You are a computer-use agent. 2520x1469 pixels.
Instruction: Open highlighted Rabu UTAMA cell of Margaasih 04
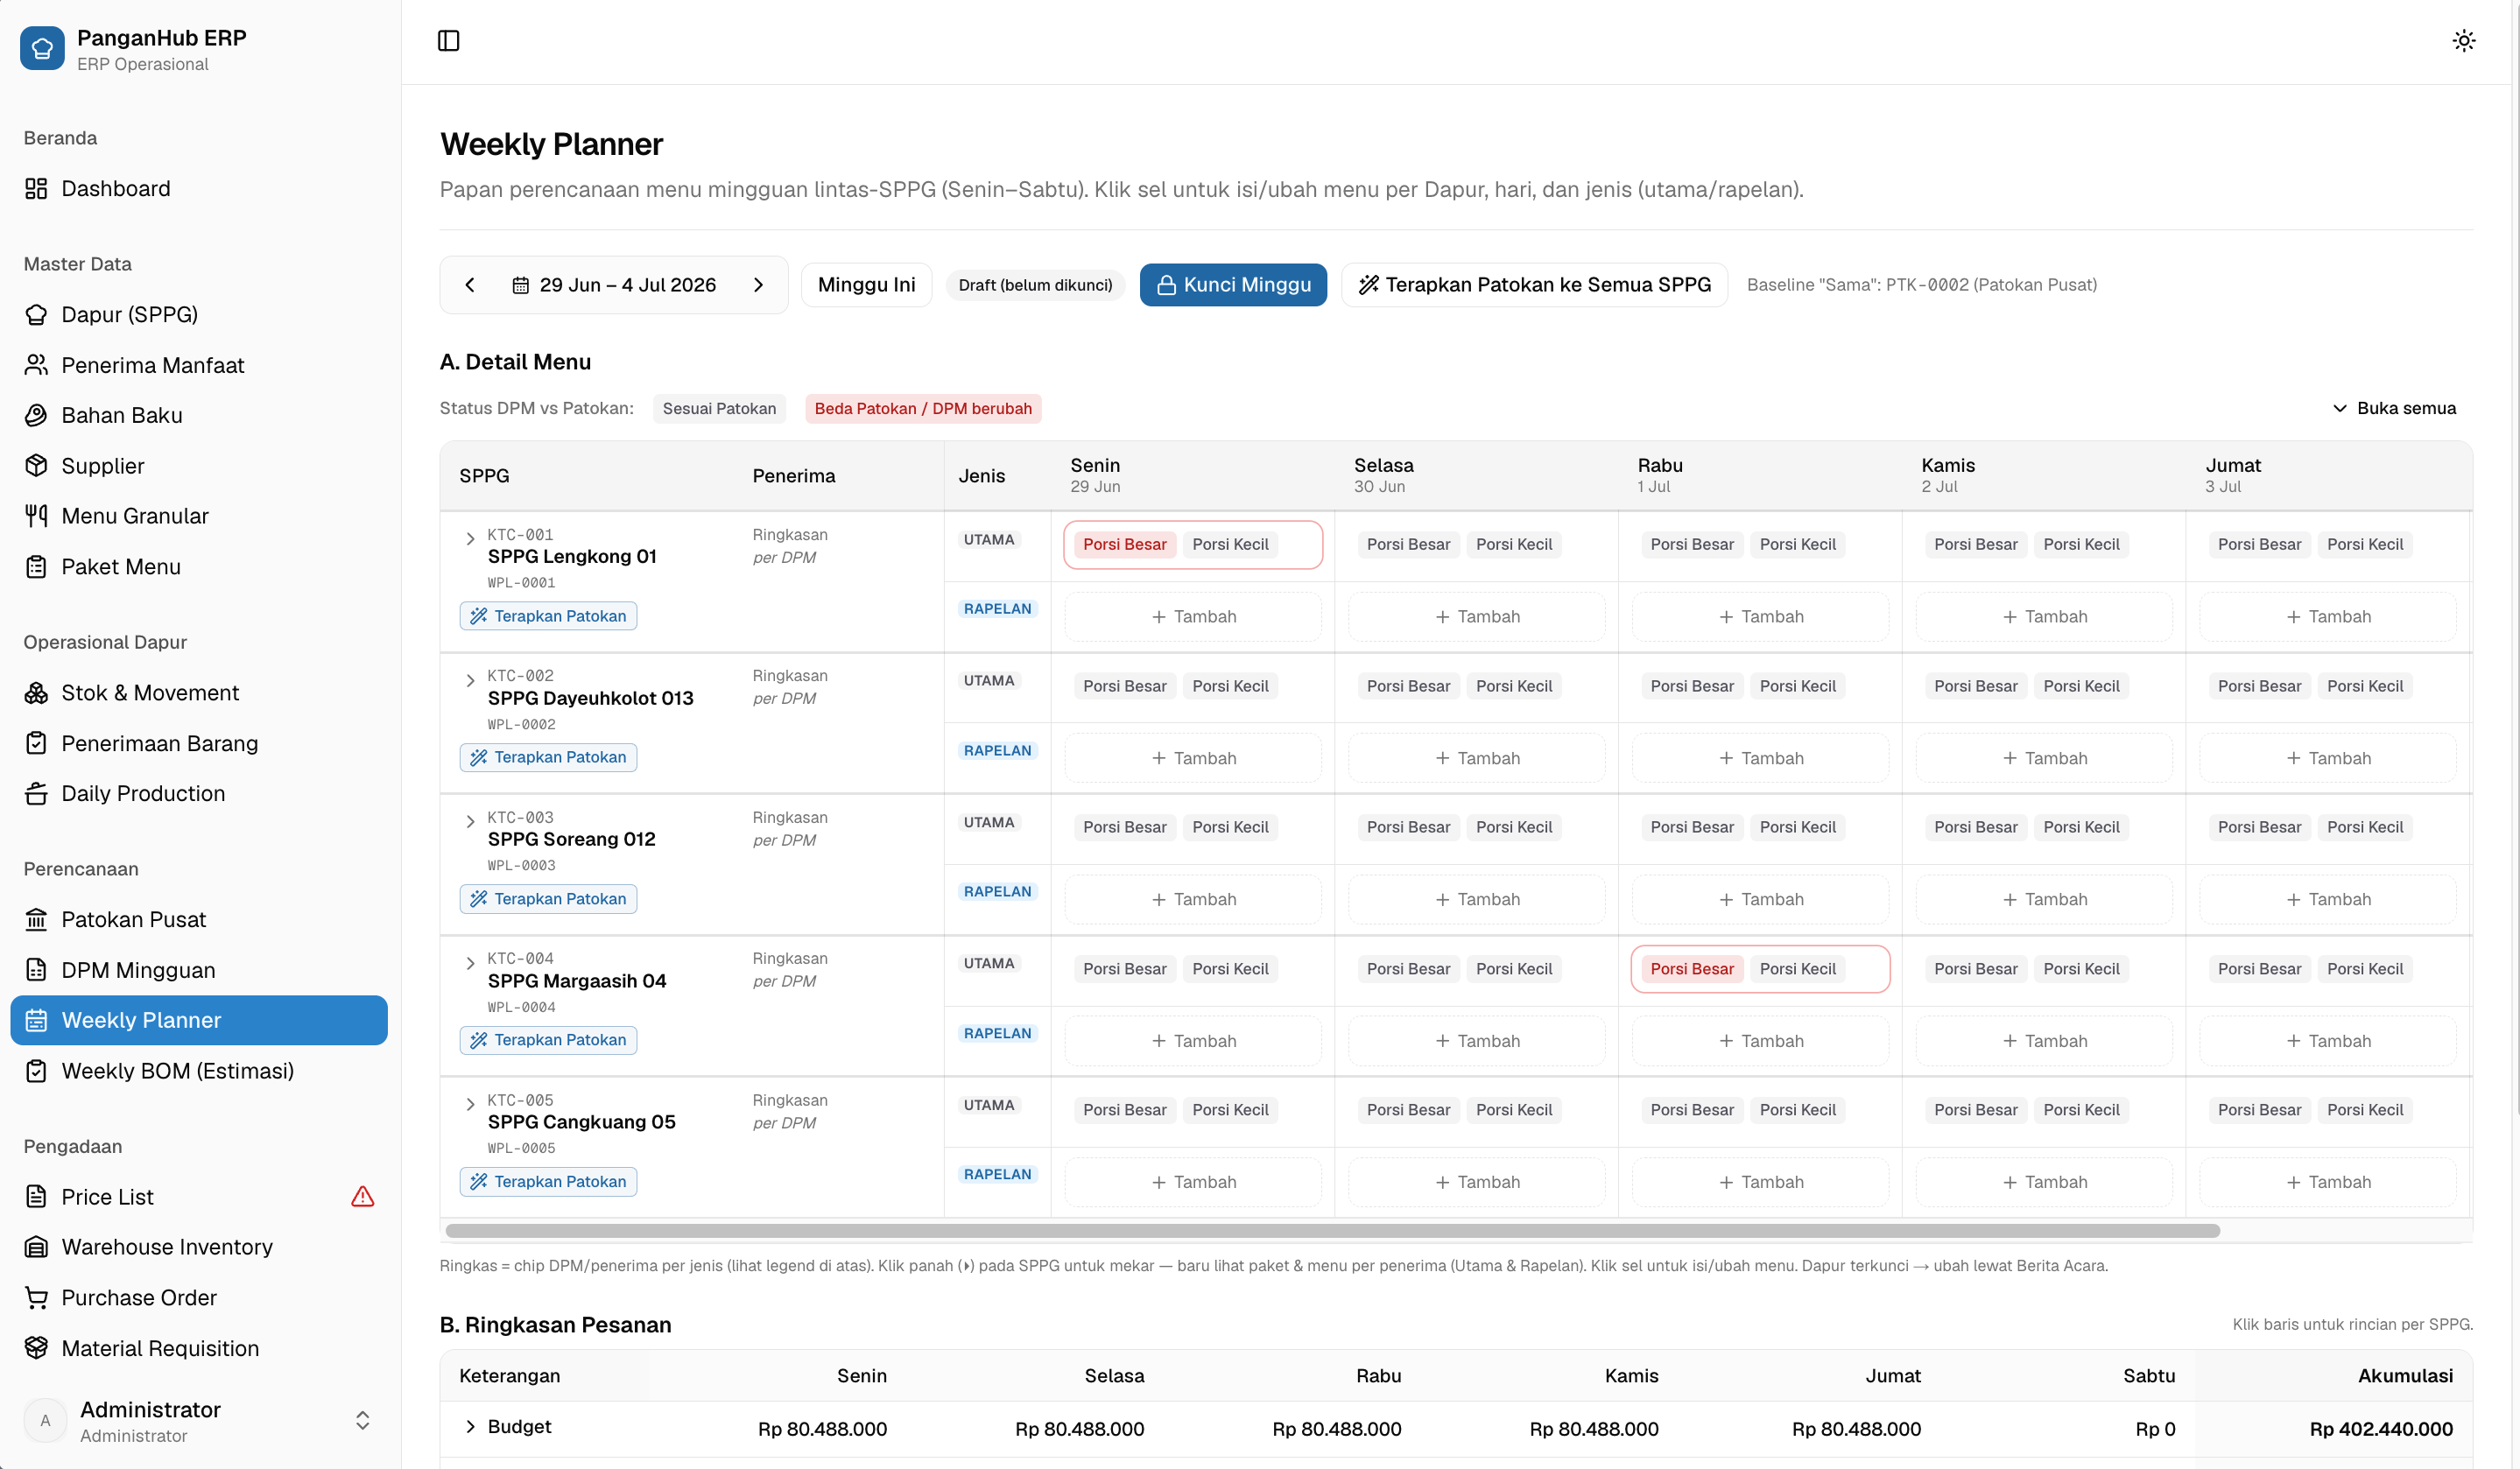point(1760,969)
